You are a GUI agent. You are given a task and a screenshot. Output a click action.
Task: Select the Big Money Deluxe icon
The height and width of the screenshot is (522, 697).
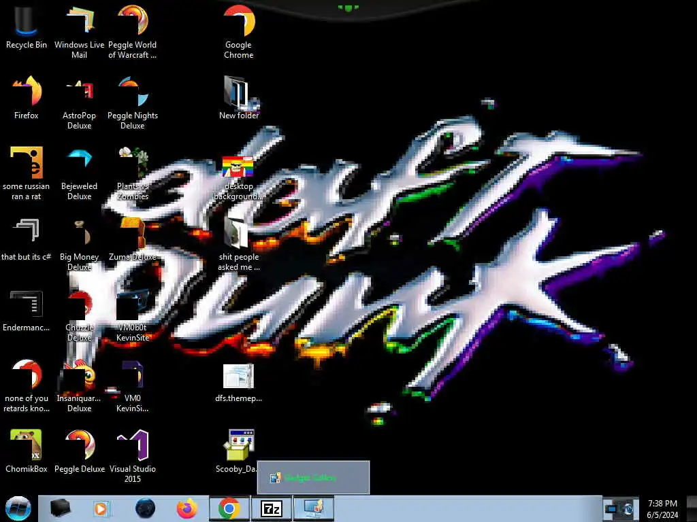(79, 244)
